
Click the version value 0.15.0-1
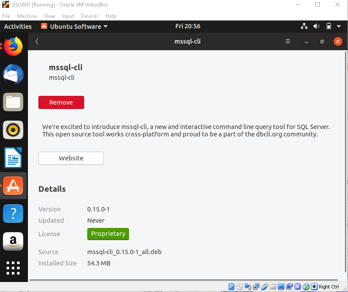click(98, 209)
